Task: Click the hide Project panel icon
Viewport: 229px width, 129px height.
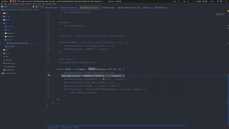Action: [43, 6]
